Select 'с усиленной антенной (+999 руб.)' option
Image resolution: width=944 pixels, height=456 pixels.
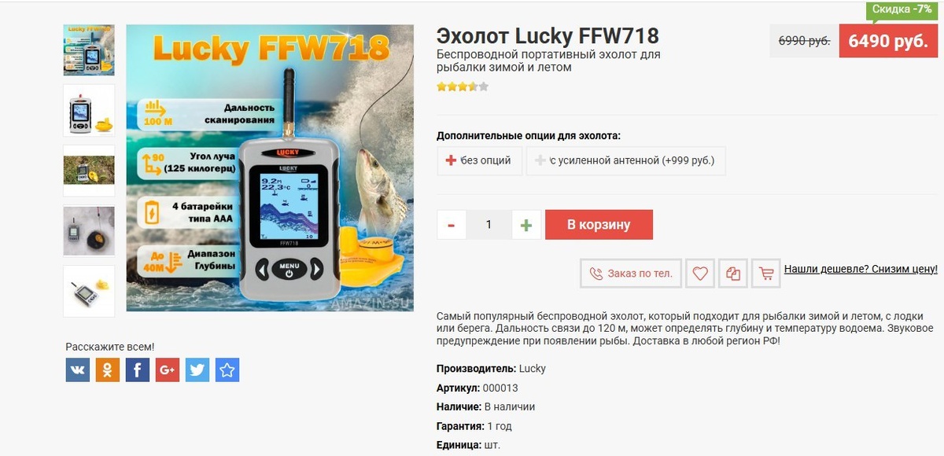[625, 160]
